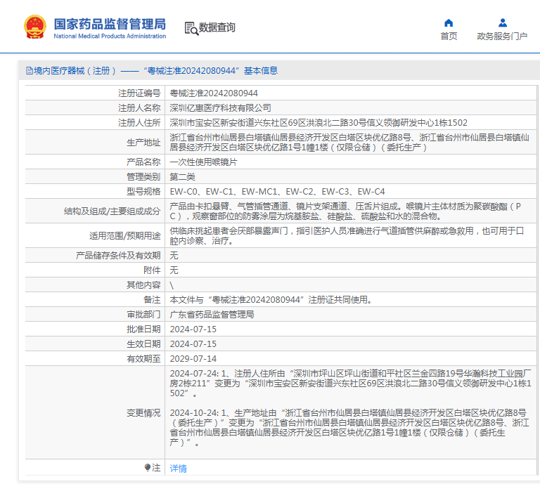This screenshot has height=484, width=540.
Task: Click approval department 广东省药品监督管理局
Action: tap(212, 314)
